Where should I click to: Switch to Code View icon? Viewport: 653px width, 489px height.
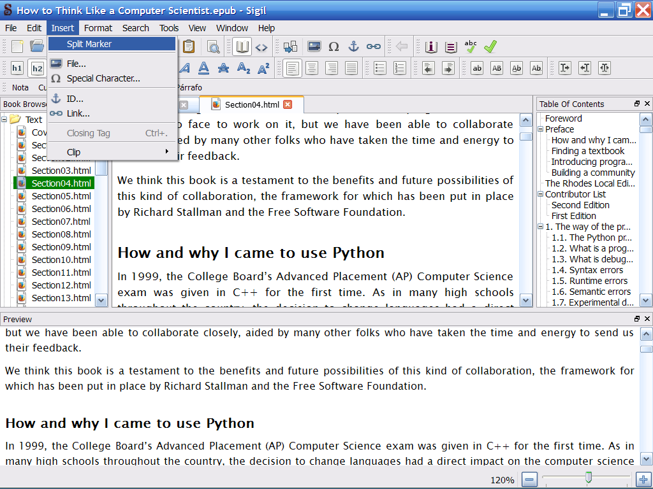coord(261,46)
